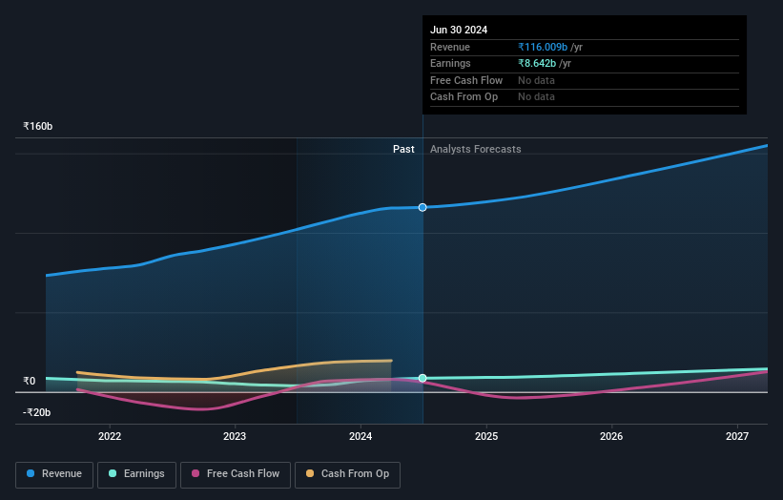Select the 2022 x-axis label
Viewport: 783px width, 500px height.
click(110, 436)
